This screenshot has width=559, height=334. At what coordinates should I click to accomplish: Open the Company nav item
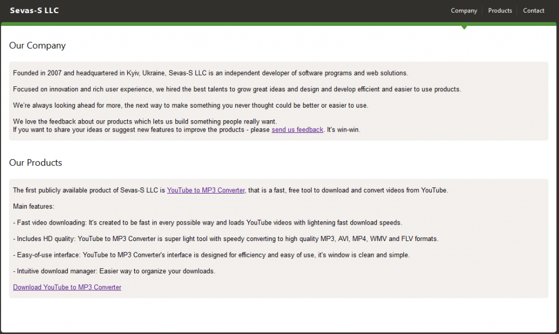pos(464,11)
